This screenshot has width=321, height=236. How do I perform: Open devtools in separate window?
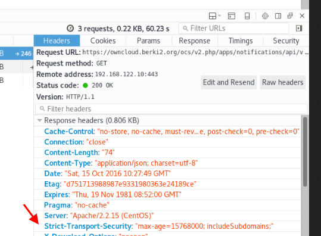click(290, 15)
